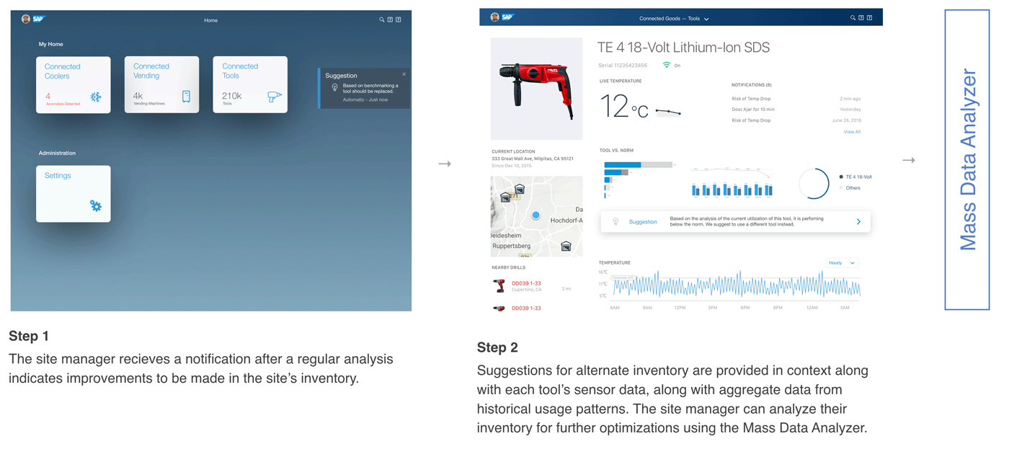Click the "TOOL VS. NORM" heading
The height and width of the screenshot is (457, 1009).
(616, 151)
